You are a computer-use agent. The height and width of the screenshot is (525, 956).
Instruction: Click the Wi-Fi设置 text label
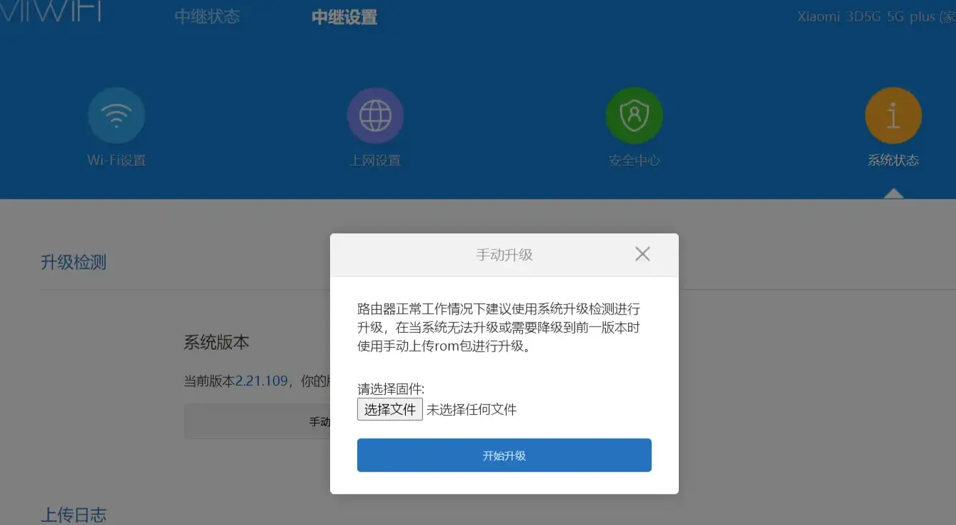click(x=116, y=161)
